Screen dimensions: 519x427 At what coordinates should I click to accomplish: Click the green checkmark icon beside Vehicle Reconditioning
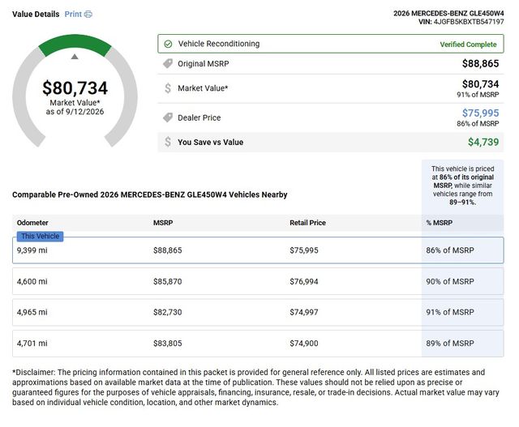click(168, 44)
